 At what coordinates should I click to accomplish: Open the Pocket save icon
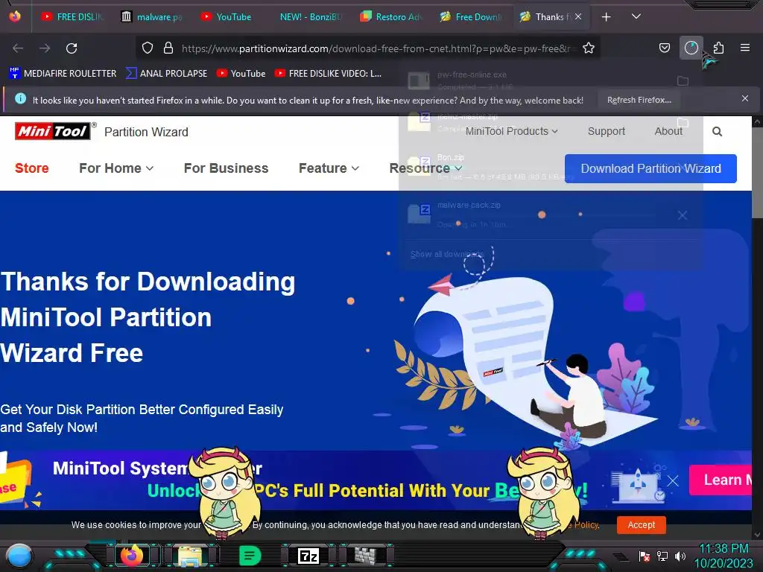click(664, 48)
